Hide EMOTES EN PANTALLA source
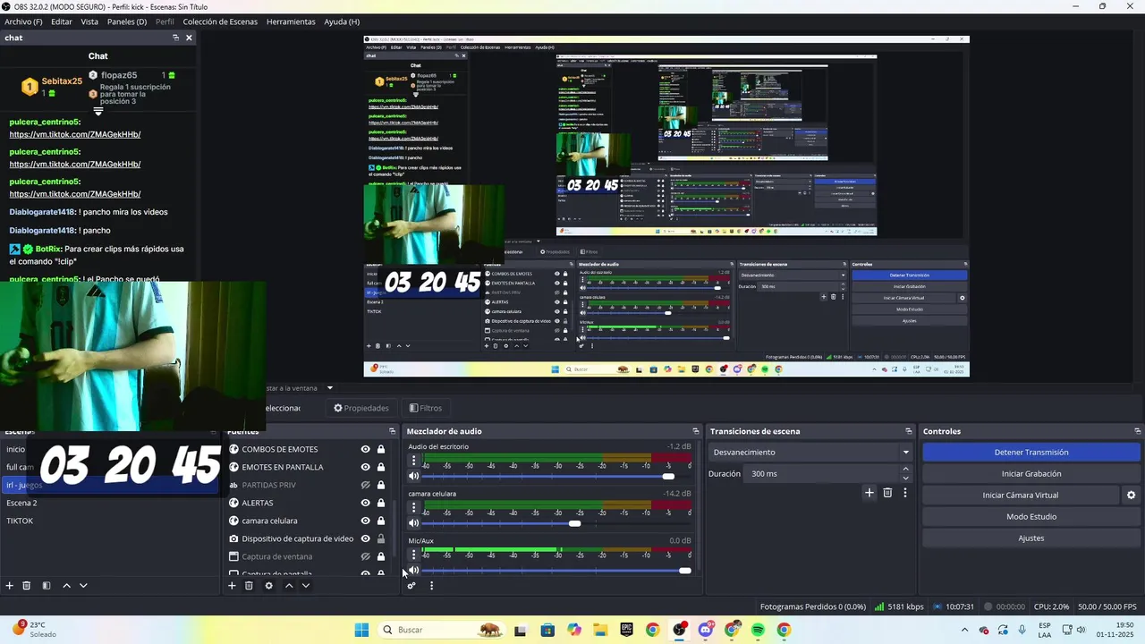1145x644 pixels. [365, 467]
